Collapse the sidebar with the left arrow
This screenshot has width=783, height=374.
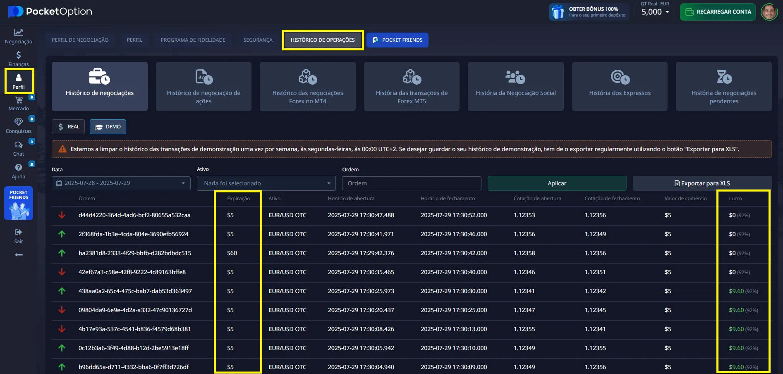(19, 255)
